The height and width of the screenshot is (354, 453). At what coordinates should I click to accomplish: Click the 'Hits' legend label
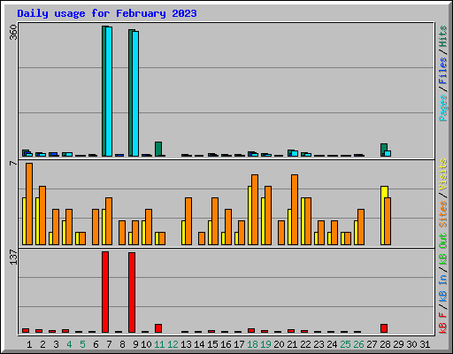[442, 36]
